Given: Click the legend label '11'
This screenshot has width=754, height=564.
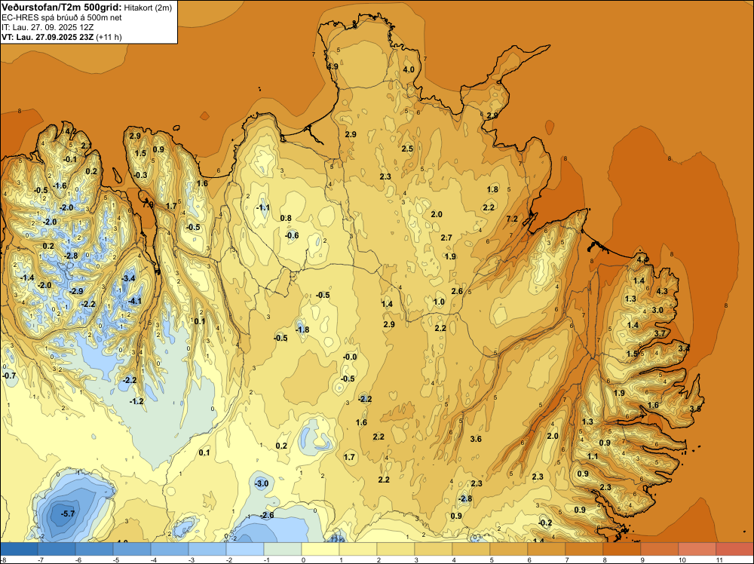Looking at the screenshot, I should pos(720,559).
